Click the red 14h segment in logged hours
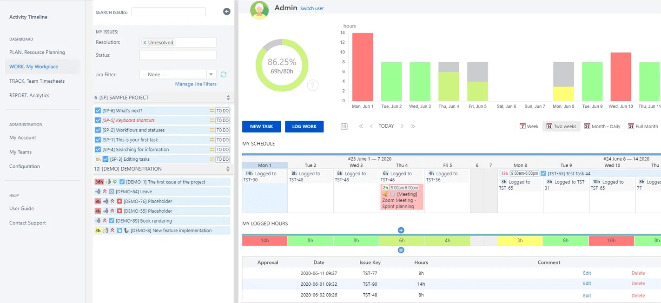The height and width of the screenshot is (303, 661). (x=265, y=240)
